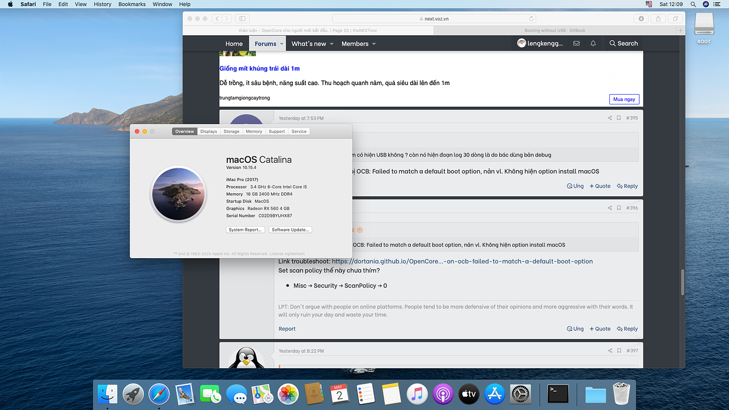Viewport: 729px width, 410px height.
Task: Open App Store from the Dock
Action: 495,394
